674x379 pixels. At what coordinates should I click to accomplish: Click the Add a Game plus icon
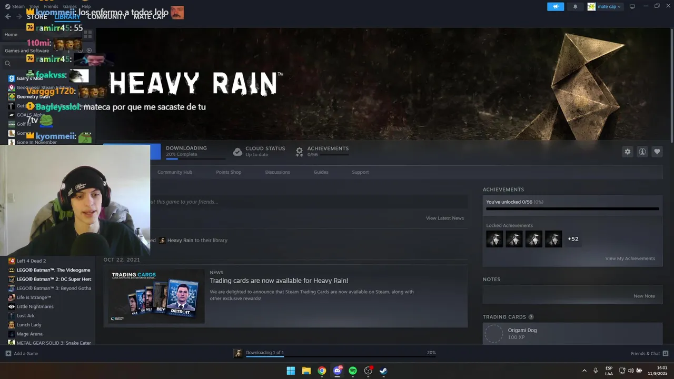coord(8,353)
